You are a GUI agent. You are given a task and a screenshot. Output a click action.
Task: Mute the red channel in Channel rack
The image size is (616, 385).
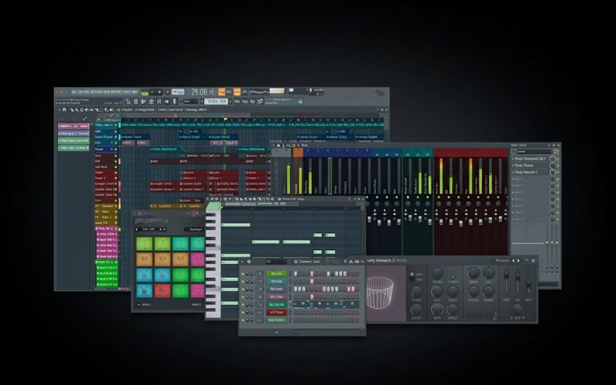[243, 313]
